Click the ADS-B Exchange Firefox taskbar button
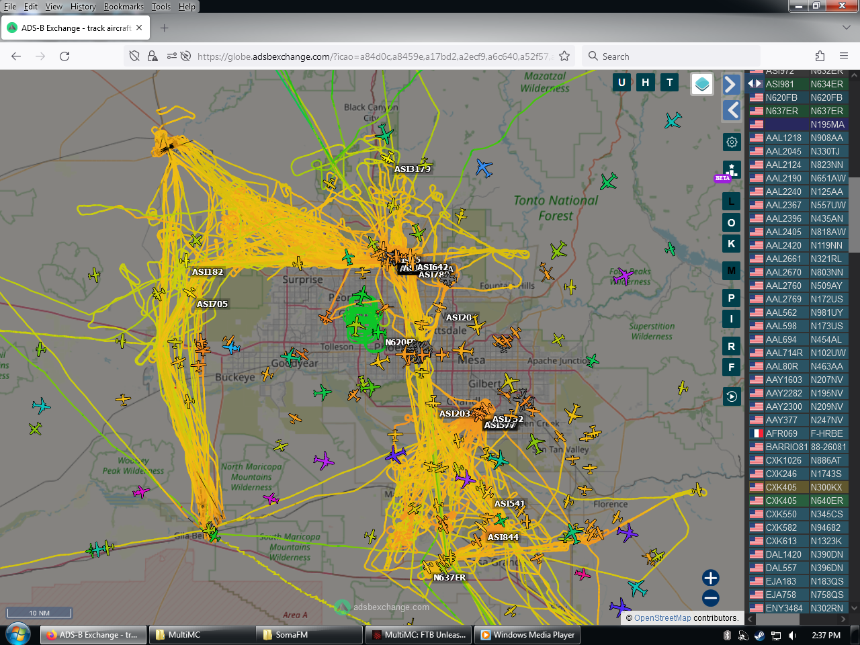Viewport: 860px width, 645px height. (93, 635)
